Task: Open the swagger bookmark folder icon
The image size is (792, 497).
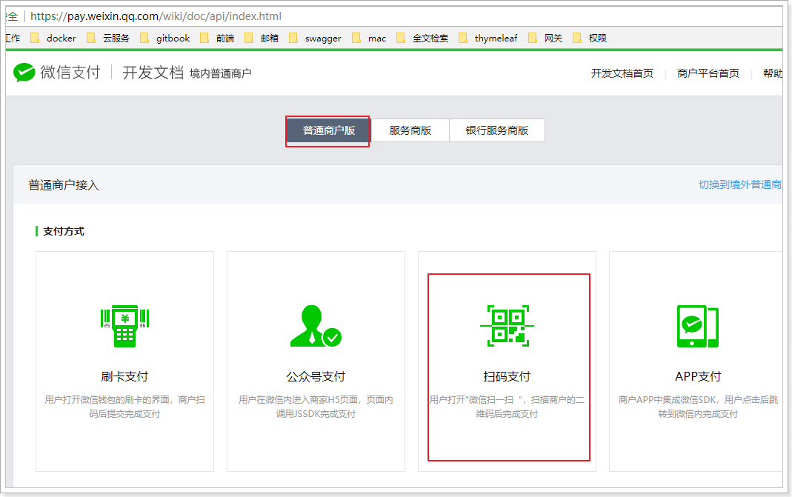Action: 293,39
